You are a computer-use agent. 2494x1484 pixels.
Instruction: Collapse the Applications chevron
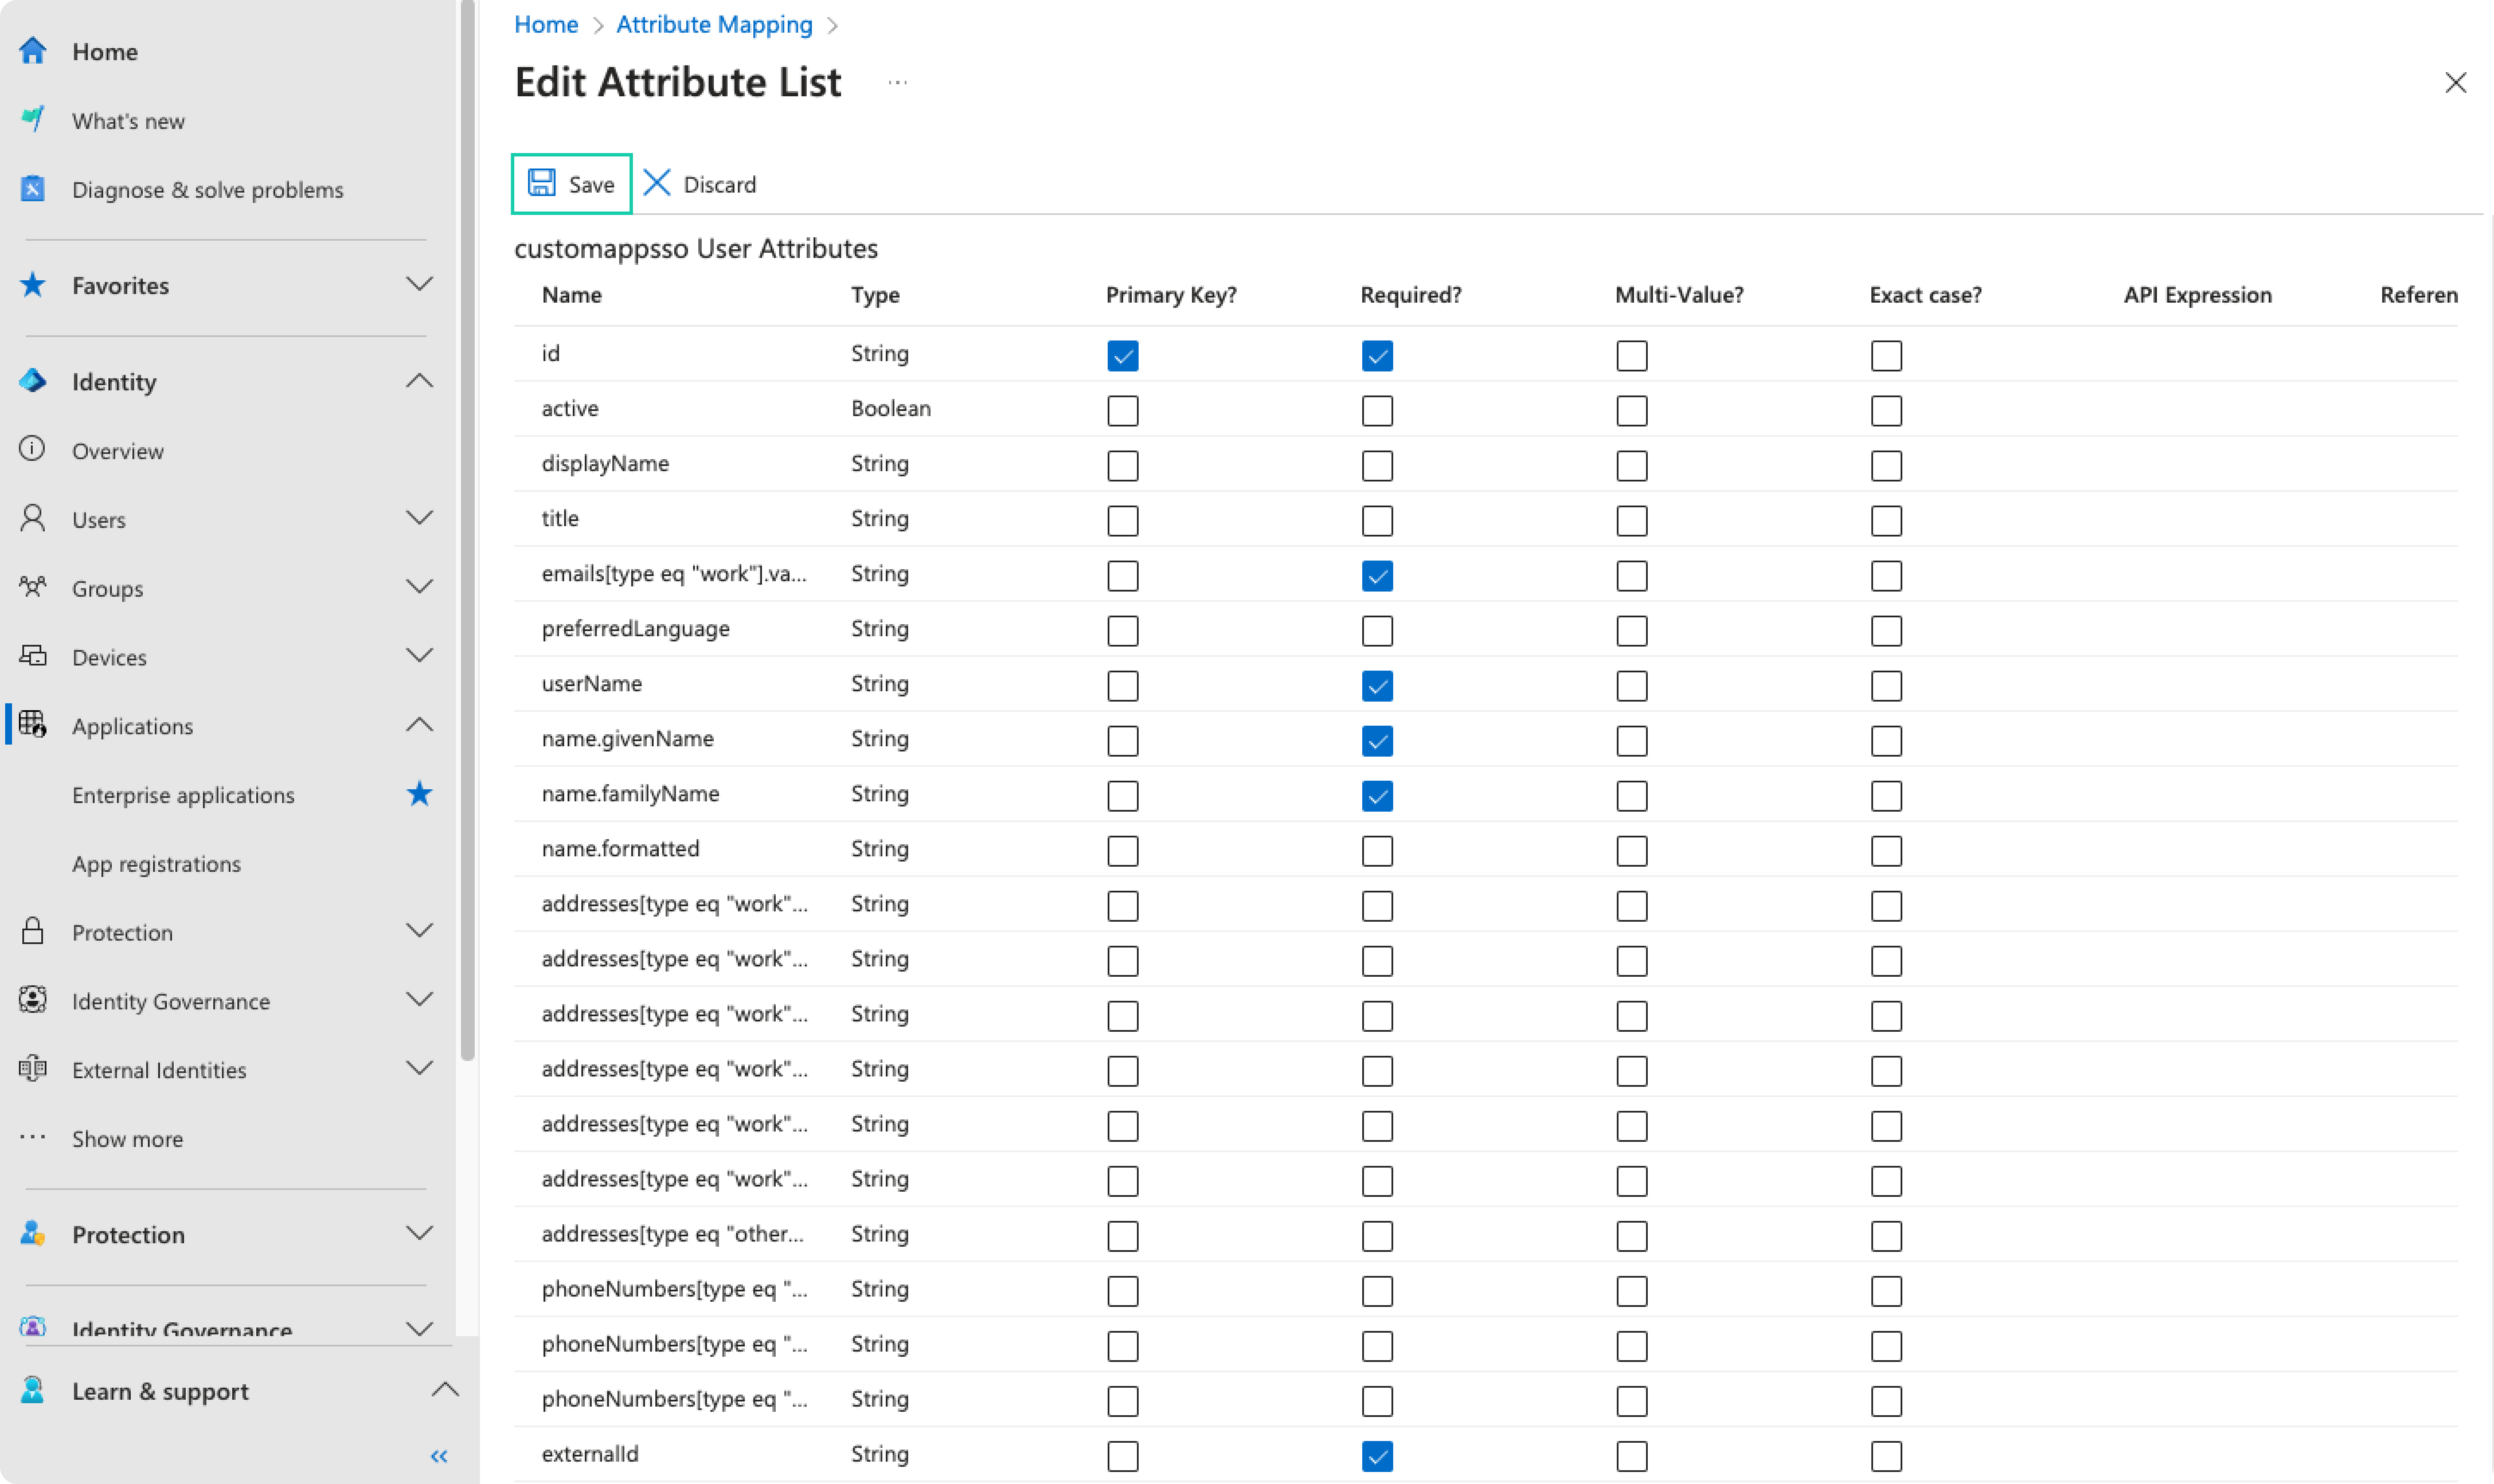pyautogui.click(x=420, y=724)
